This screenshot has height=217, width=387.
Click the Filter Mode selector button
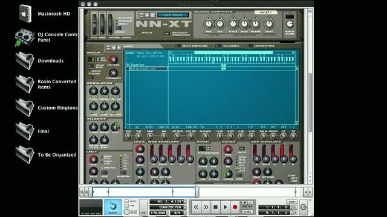coord(239,175)
